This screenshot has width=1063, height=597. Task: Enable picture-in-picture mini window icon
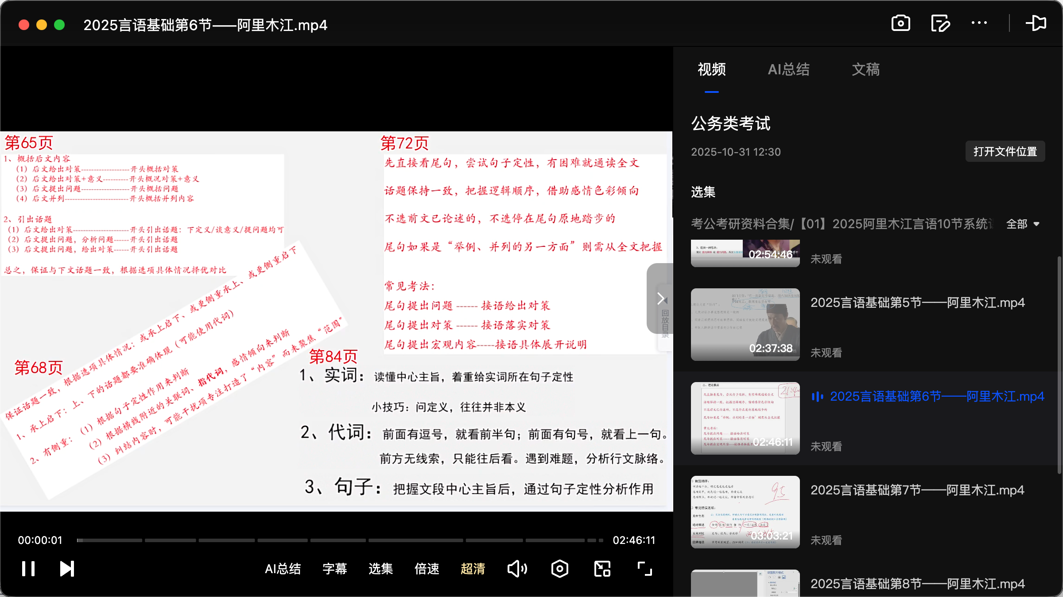tap(601, 568)
